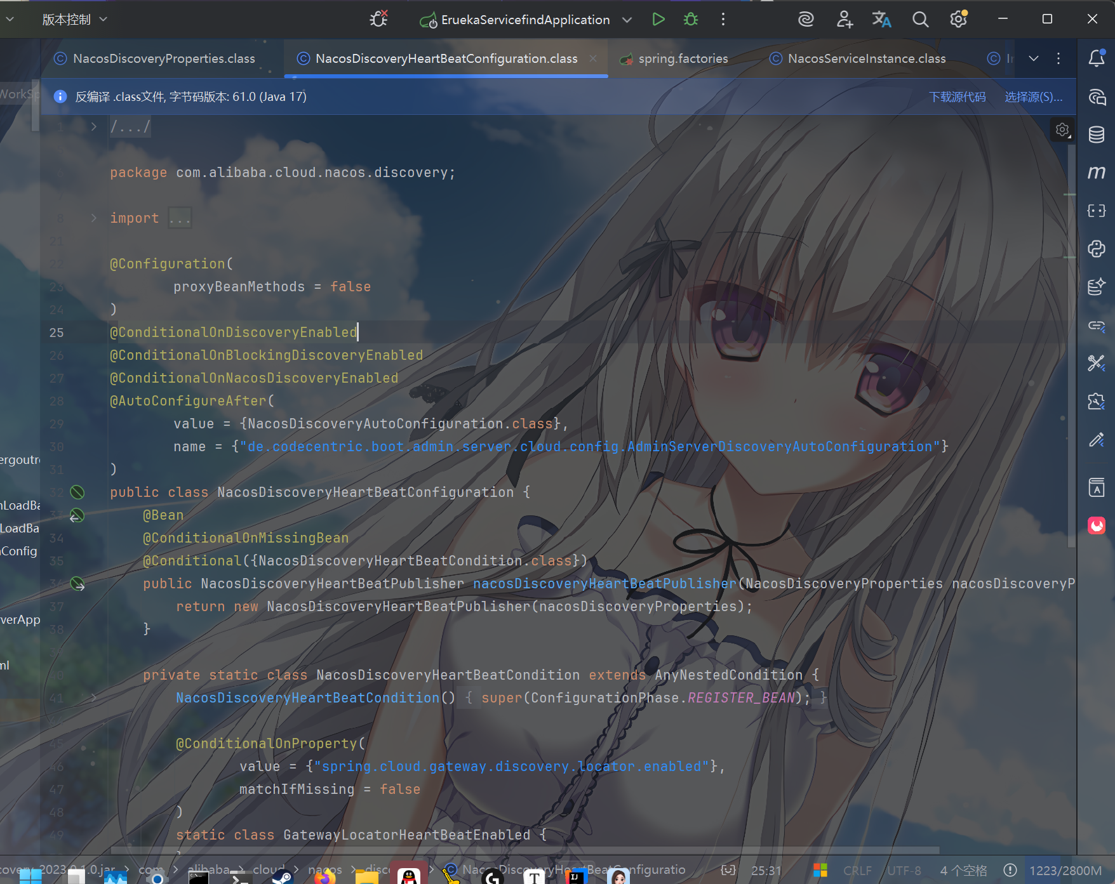Click the bean gutter icon at line 36
Viewport: 1115px width, 884px height.
coord(77,584)
